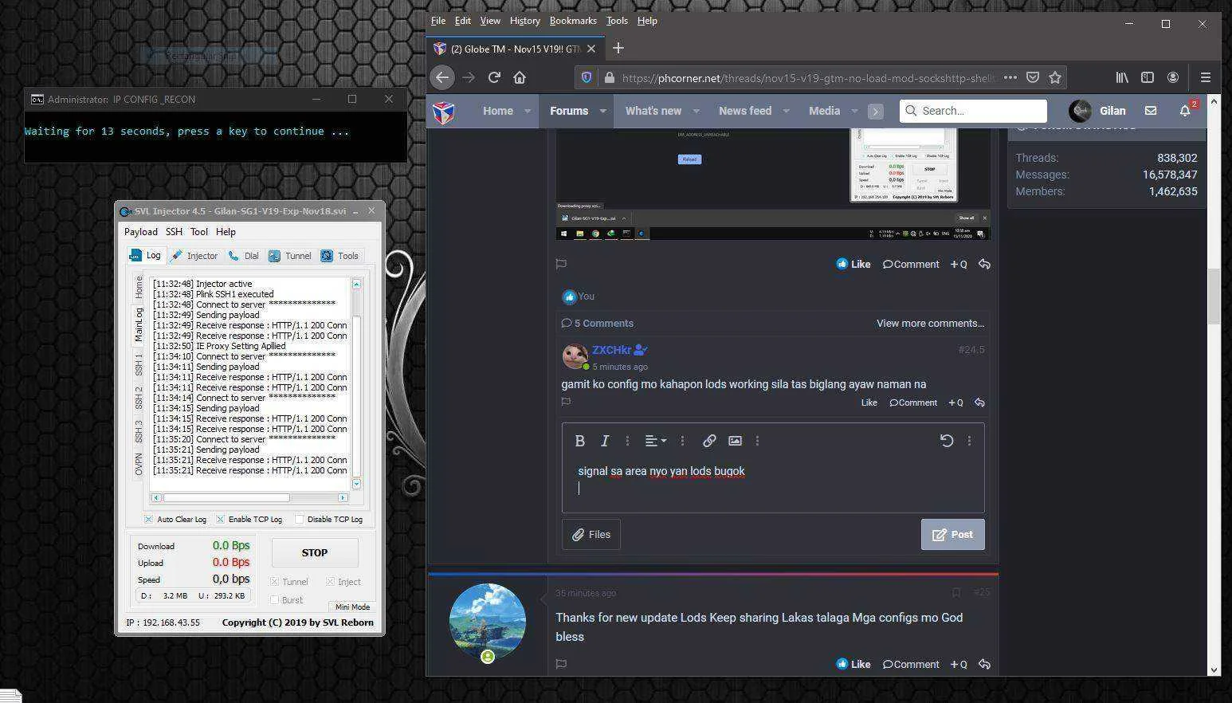Expand Home nav dropdown arrow
The width and height of the screenshot is (1232, 703).
point(528,111)
